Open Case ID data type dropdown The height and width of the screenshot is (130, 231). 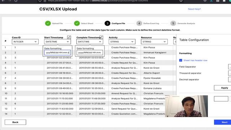tap(25, 42)
